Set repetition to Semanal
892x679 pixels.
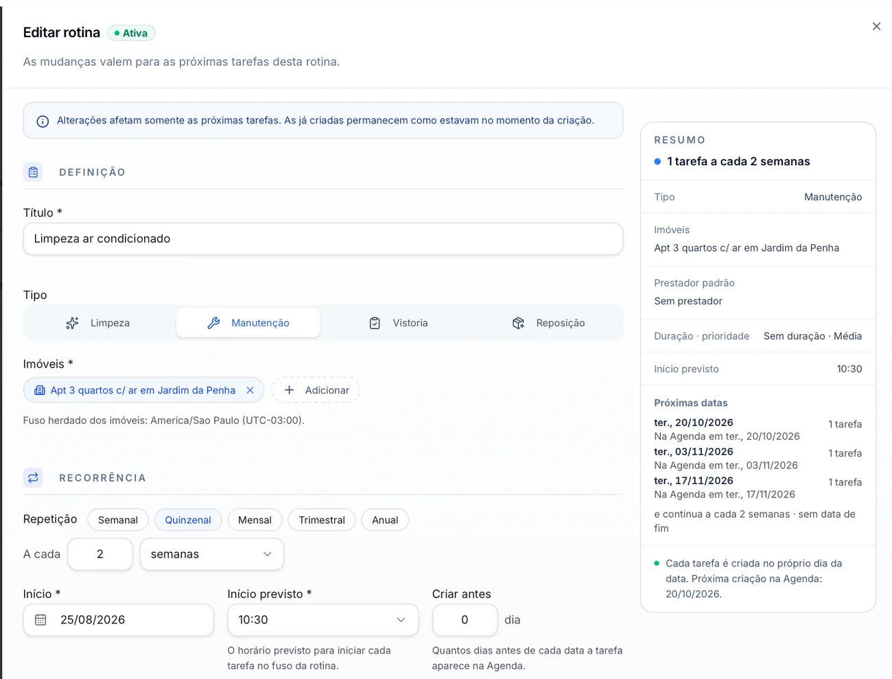pos(118,520)
